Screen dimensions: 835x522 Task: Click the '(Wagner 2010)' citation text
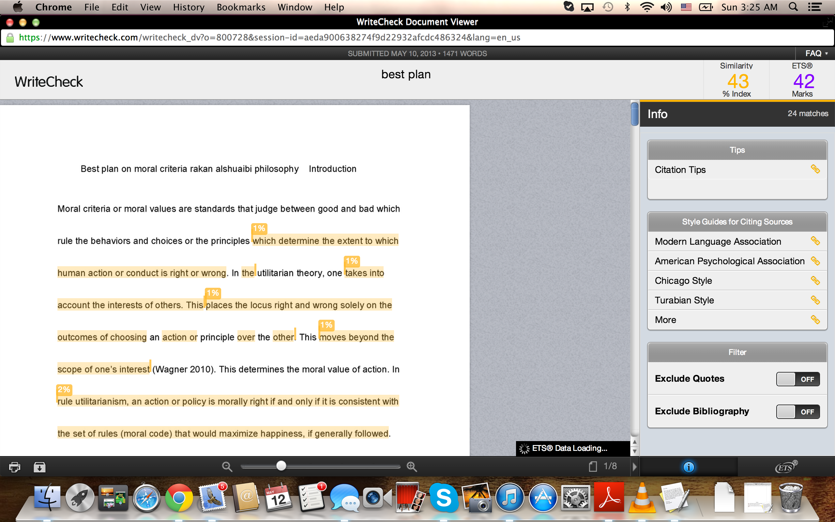coord(184,369)
